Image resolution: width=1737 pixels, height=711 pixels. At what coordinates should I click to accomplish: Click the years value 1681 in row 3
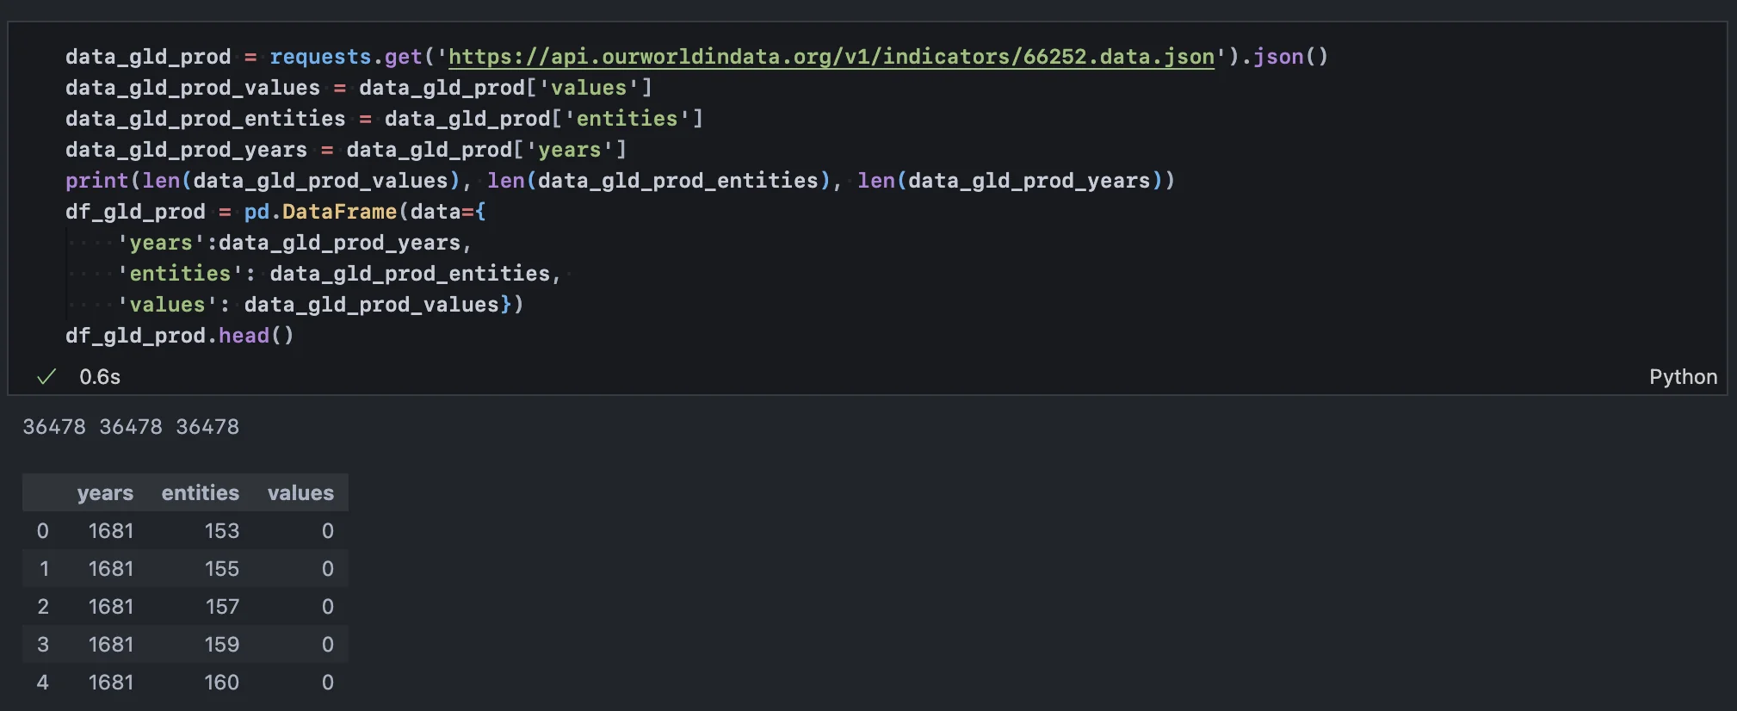(111, 645)
